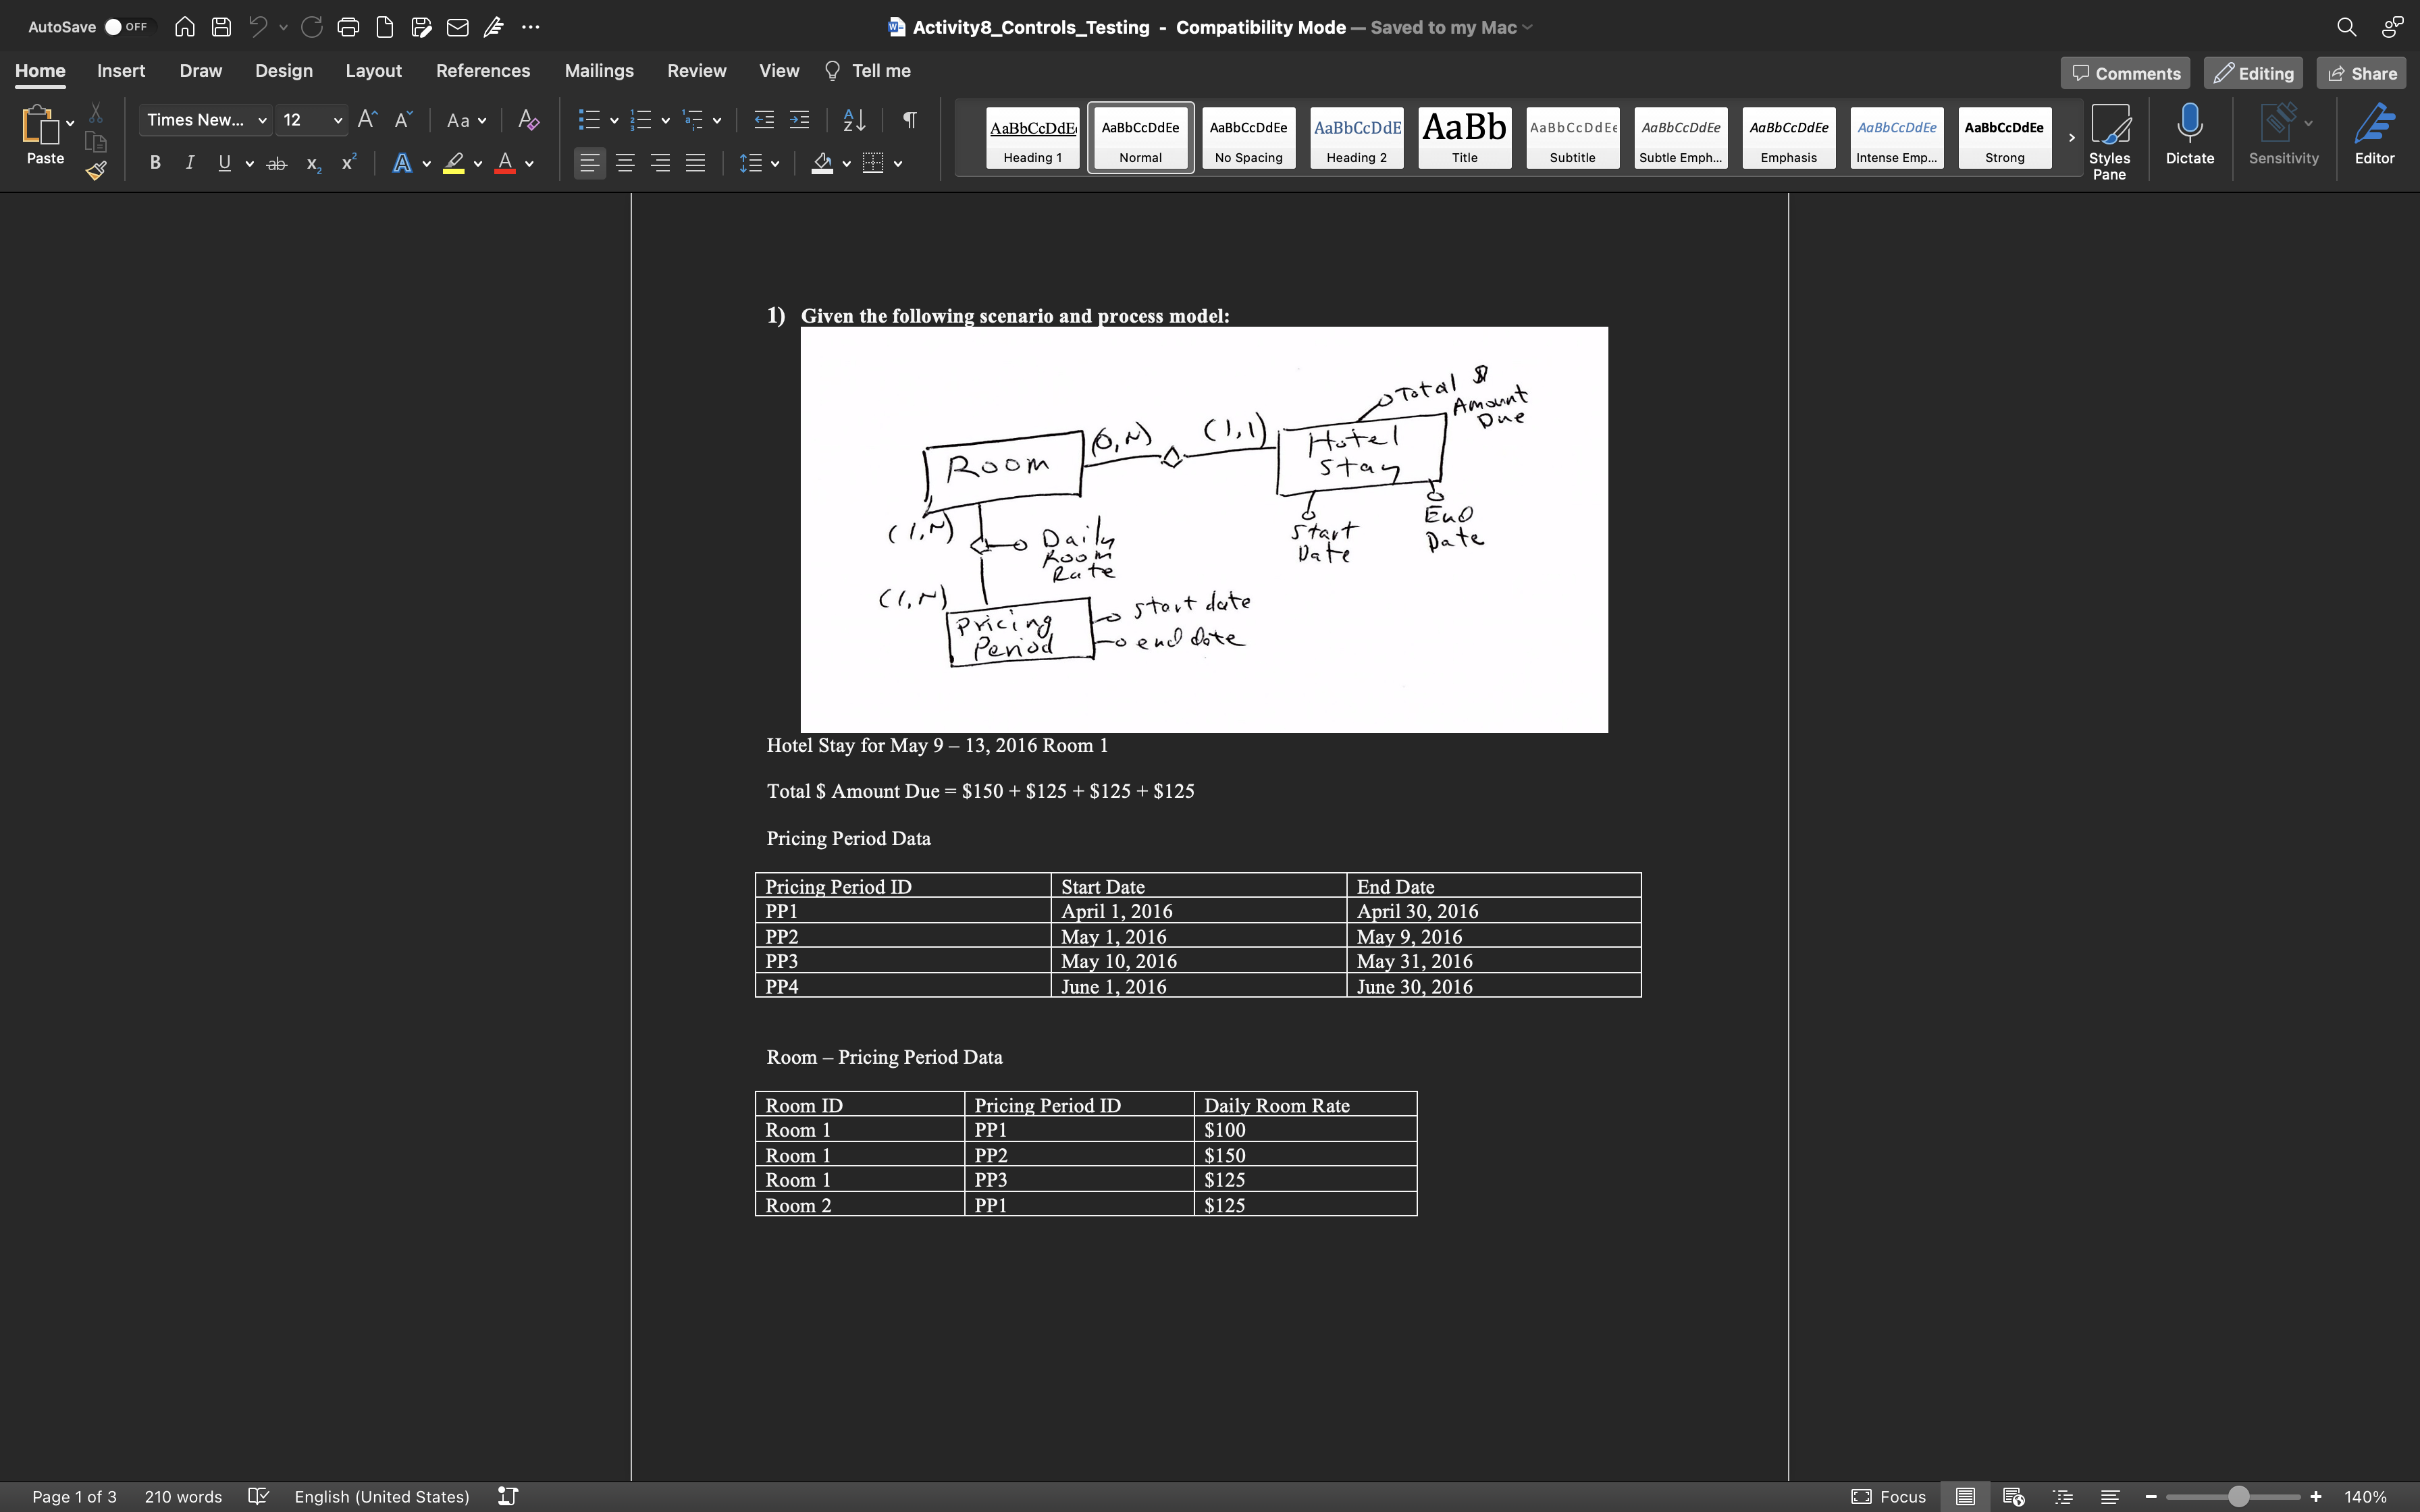Toggle paragraph marks display
The height and width of the screenshot is (1512, 2420).
(x=909, y=120)
